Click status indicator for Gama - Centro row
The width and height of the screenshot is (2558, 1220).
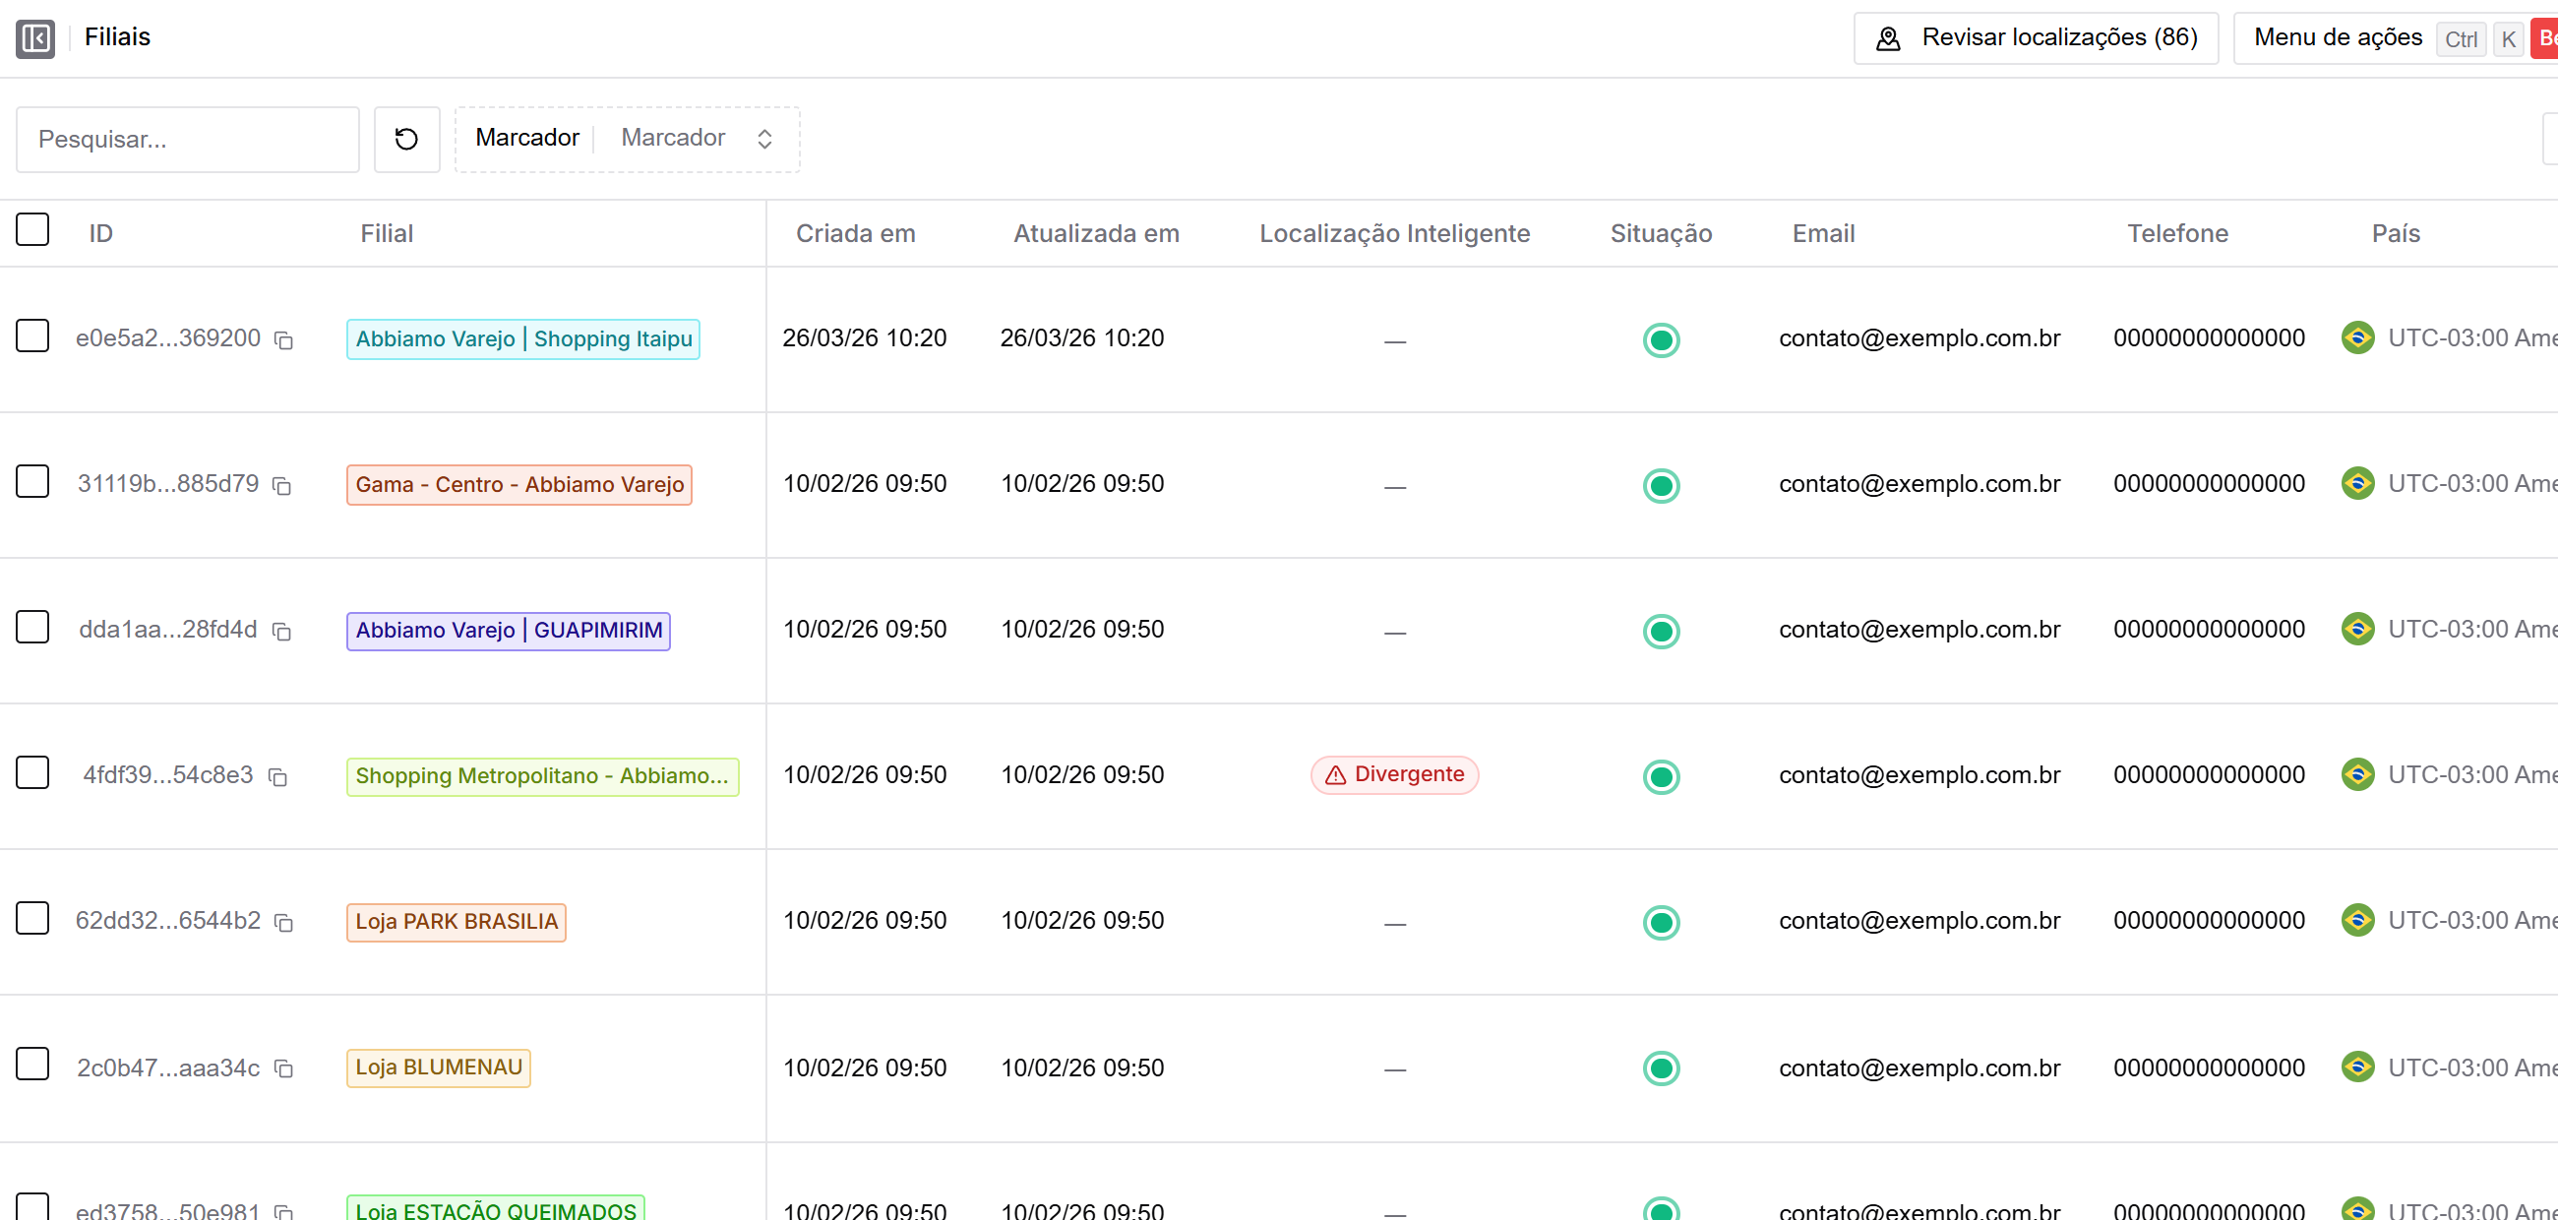(x=1661, y=485)
